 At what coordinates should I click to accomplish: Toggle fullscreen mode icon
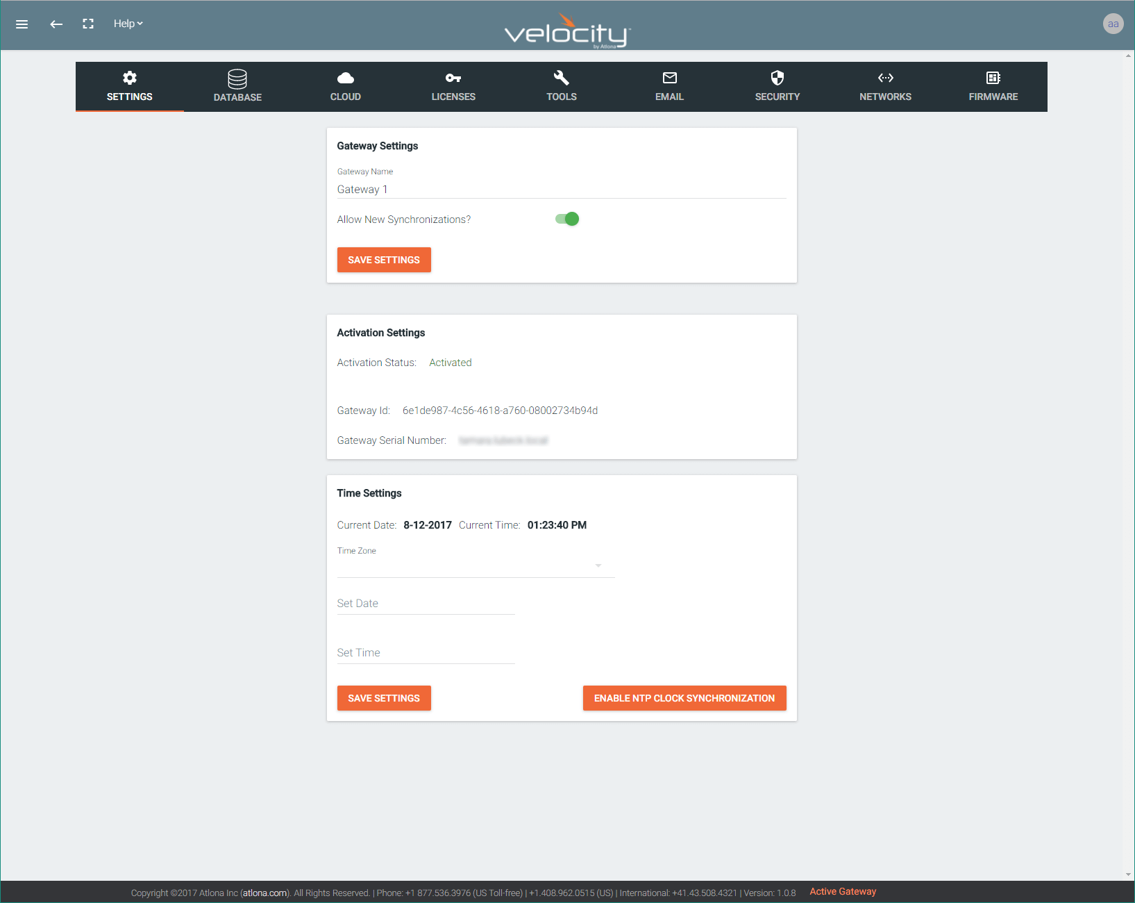[x=88, y=24]
